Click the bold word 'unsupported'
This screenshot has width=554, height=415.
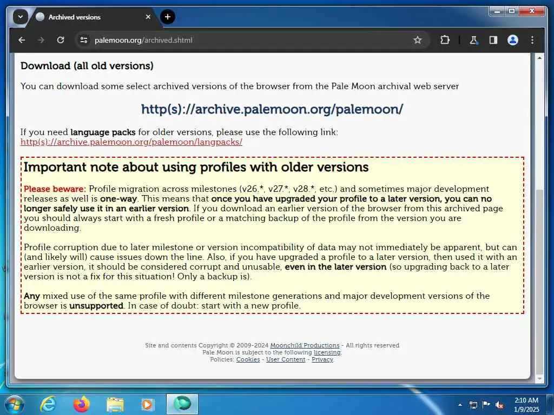pyautogui.click(x=96, y=306)
